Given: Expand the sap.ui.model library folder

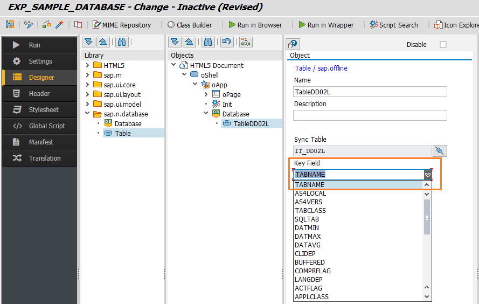Looking at the screenshot, I should pos(87,104).
